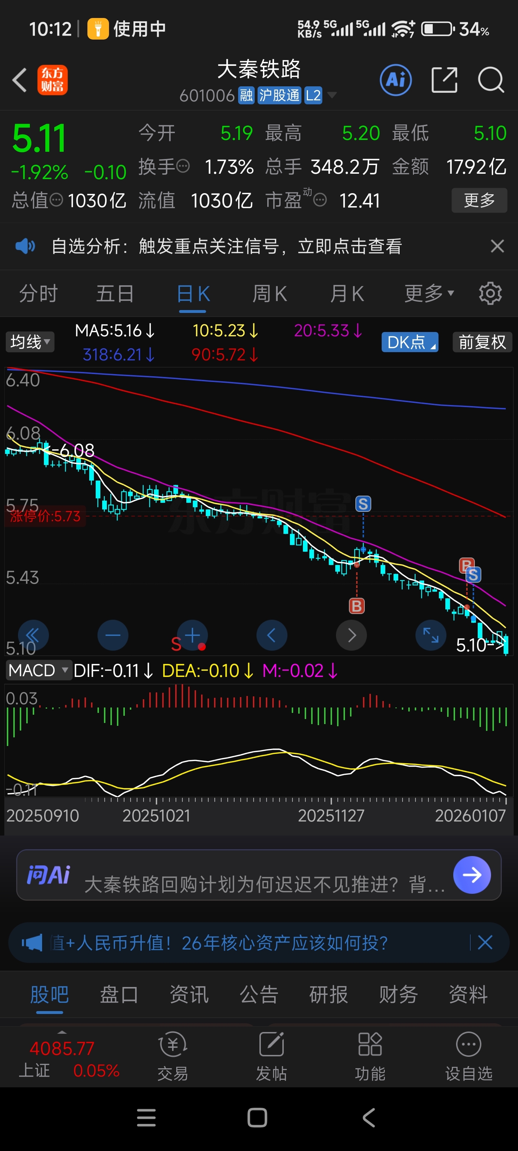
Task: Toggle 前复权 price adjustment
Action: click(x=482, y=342)
